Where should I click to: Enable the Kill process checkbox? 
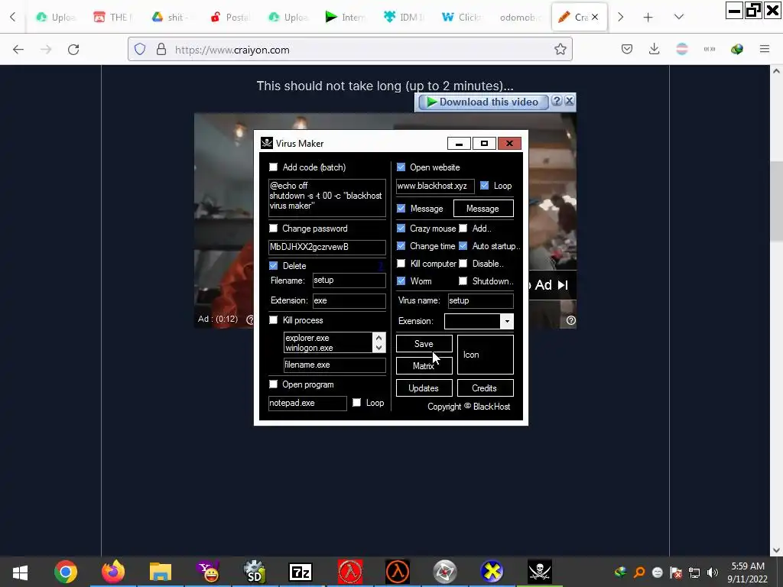[x=273, y=320]
